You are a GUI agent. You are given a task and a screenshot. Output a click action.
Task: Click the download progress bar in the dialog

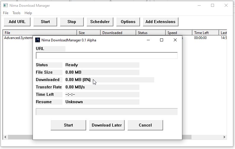(x=107, y=112)
